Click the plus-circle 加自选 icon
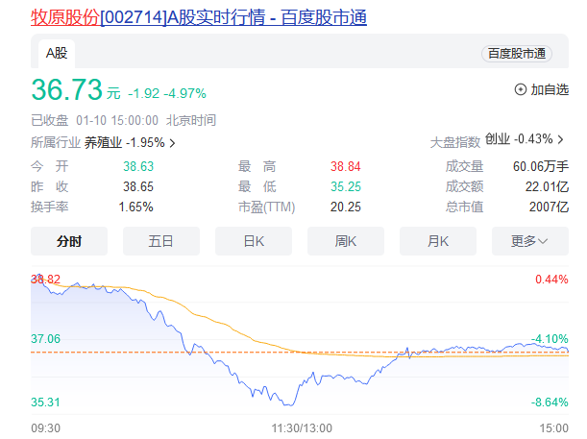587x439 pixels. pos(521,90)
